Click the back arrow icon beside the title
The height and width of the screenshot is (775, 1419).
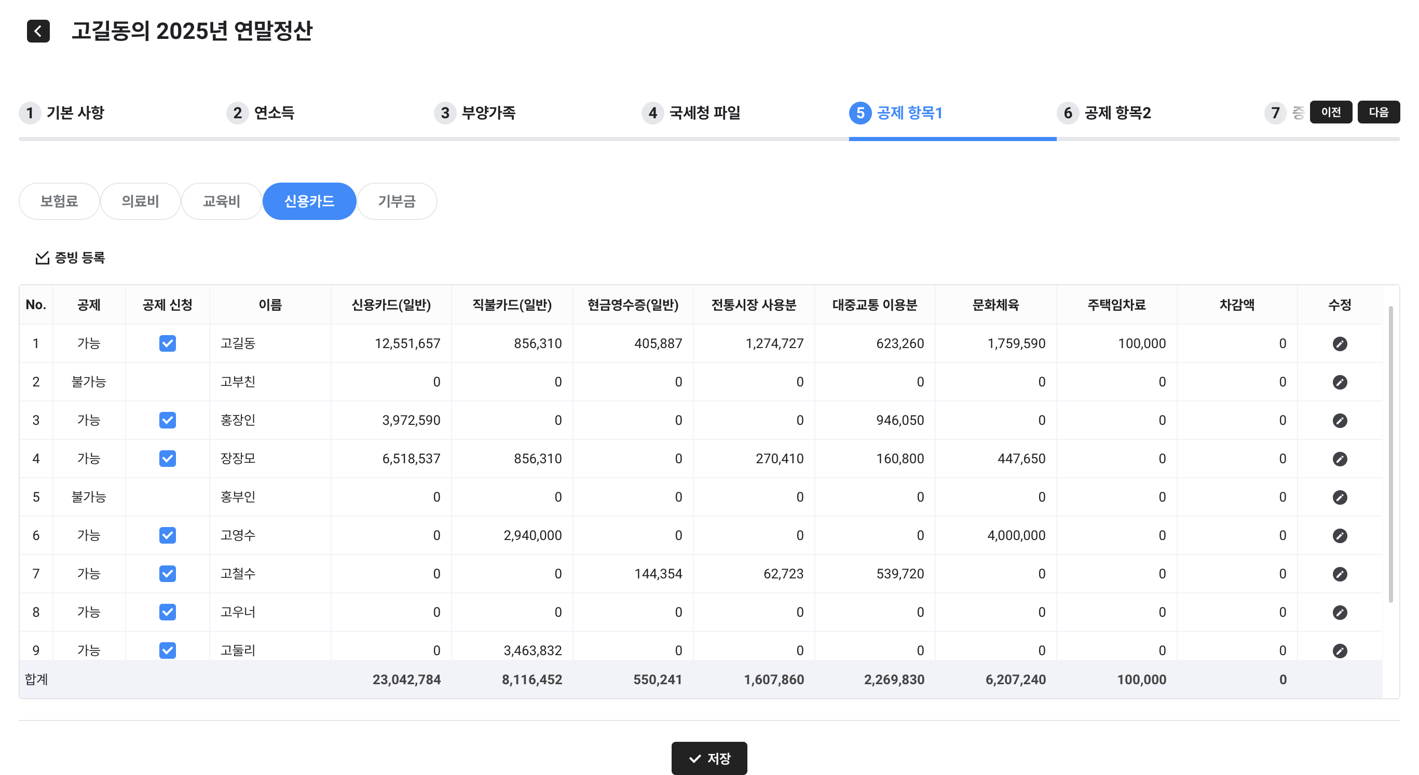pyautogui.click(x=38, y=31)
